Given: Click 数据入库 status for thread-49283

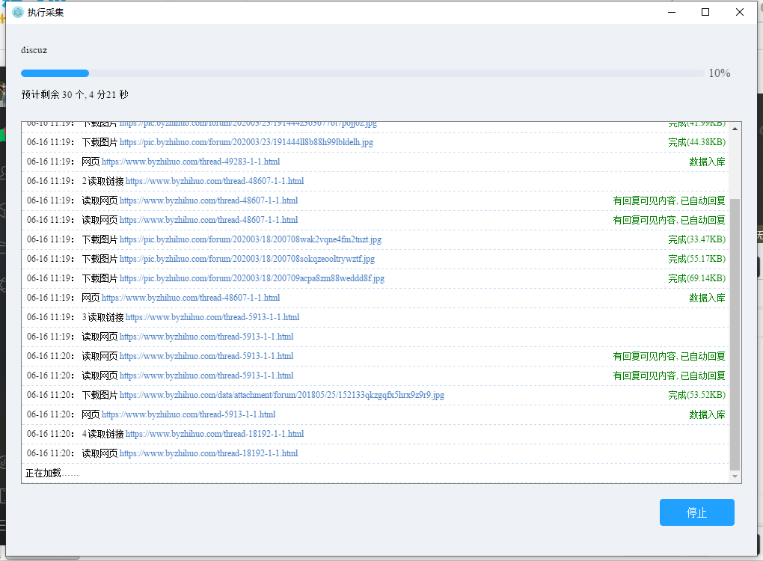Looking at the screenshot, I should [707, 162].
